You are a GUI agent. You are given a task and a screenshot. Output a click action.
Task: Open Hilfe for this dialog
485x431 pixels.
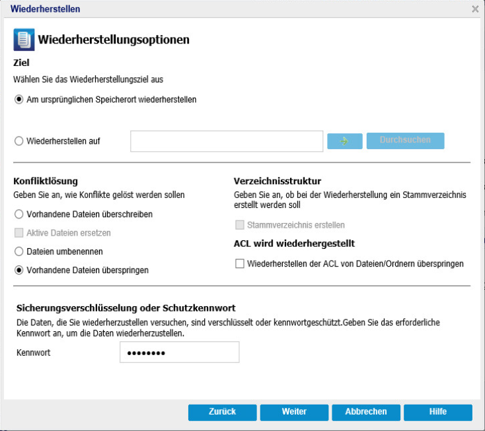[437, 412]
